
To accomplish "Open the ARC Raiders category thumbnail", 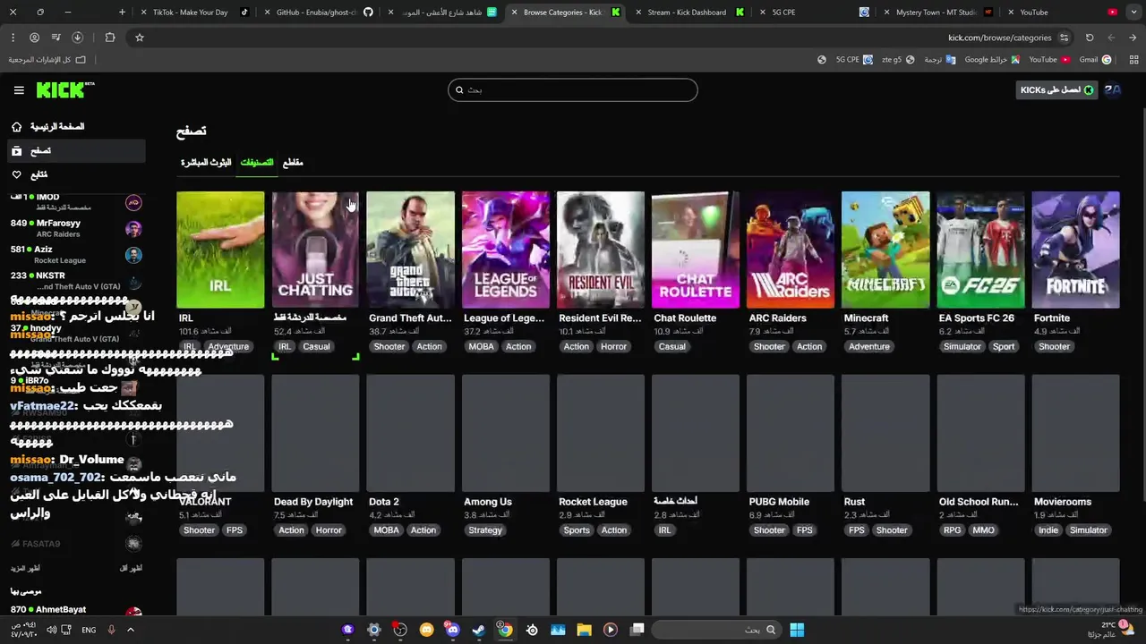I will pyautogui.click(x=791, y=250).
